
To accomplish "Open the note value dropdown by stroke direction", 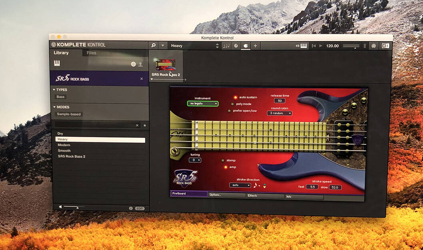I will pos(257,185).
